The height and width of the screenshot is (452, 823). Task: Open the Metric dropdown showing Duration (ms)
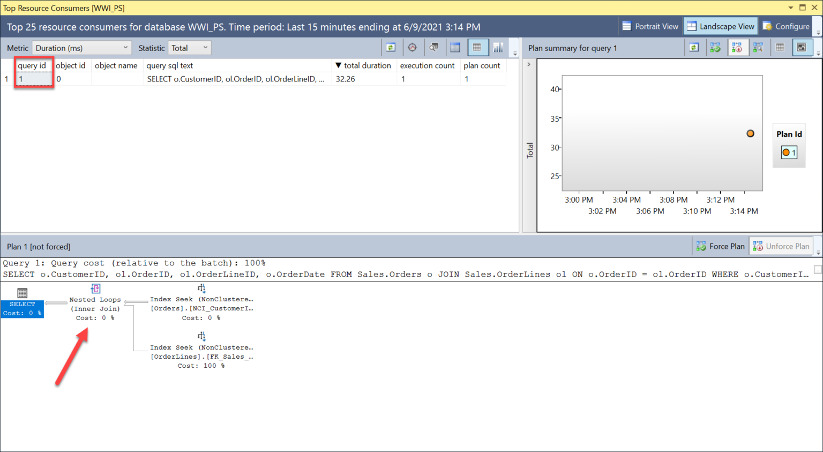[81, 48]
